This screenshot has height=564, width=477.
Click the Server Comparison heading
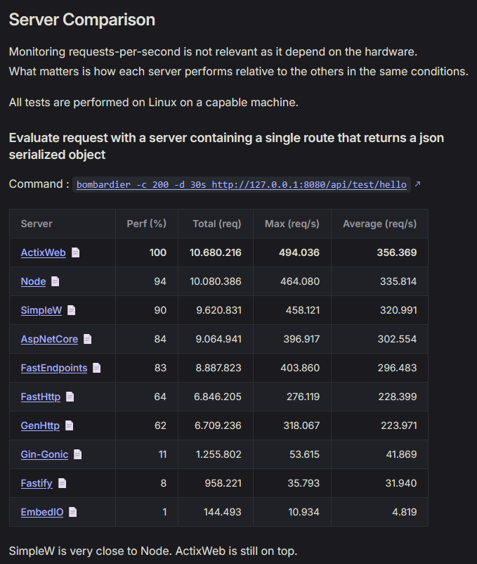(82, 20)
